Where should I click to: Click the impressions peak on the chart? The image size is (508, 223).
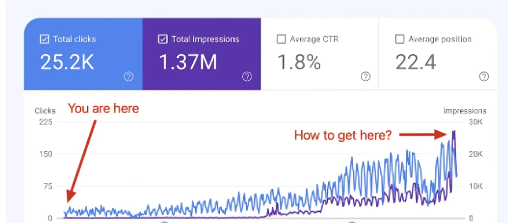(x=454, y=131)
